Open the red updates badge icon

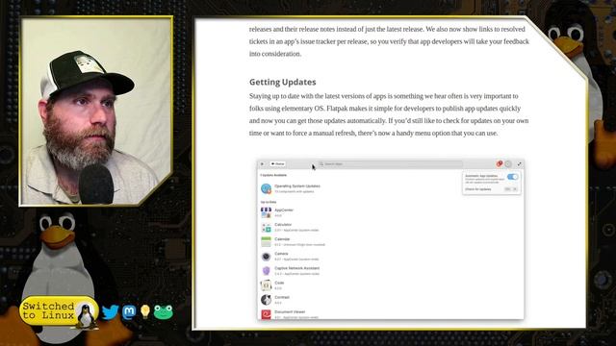(500, 164)
